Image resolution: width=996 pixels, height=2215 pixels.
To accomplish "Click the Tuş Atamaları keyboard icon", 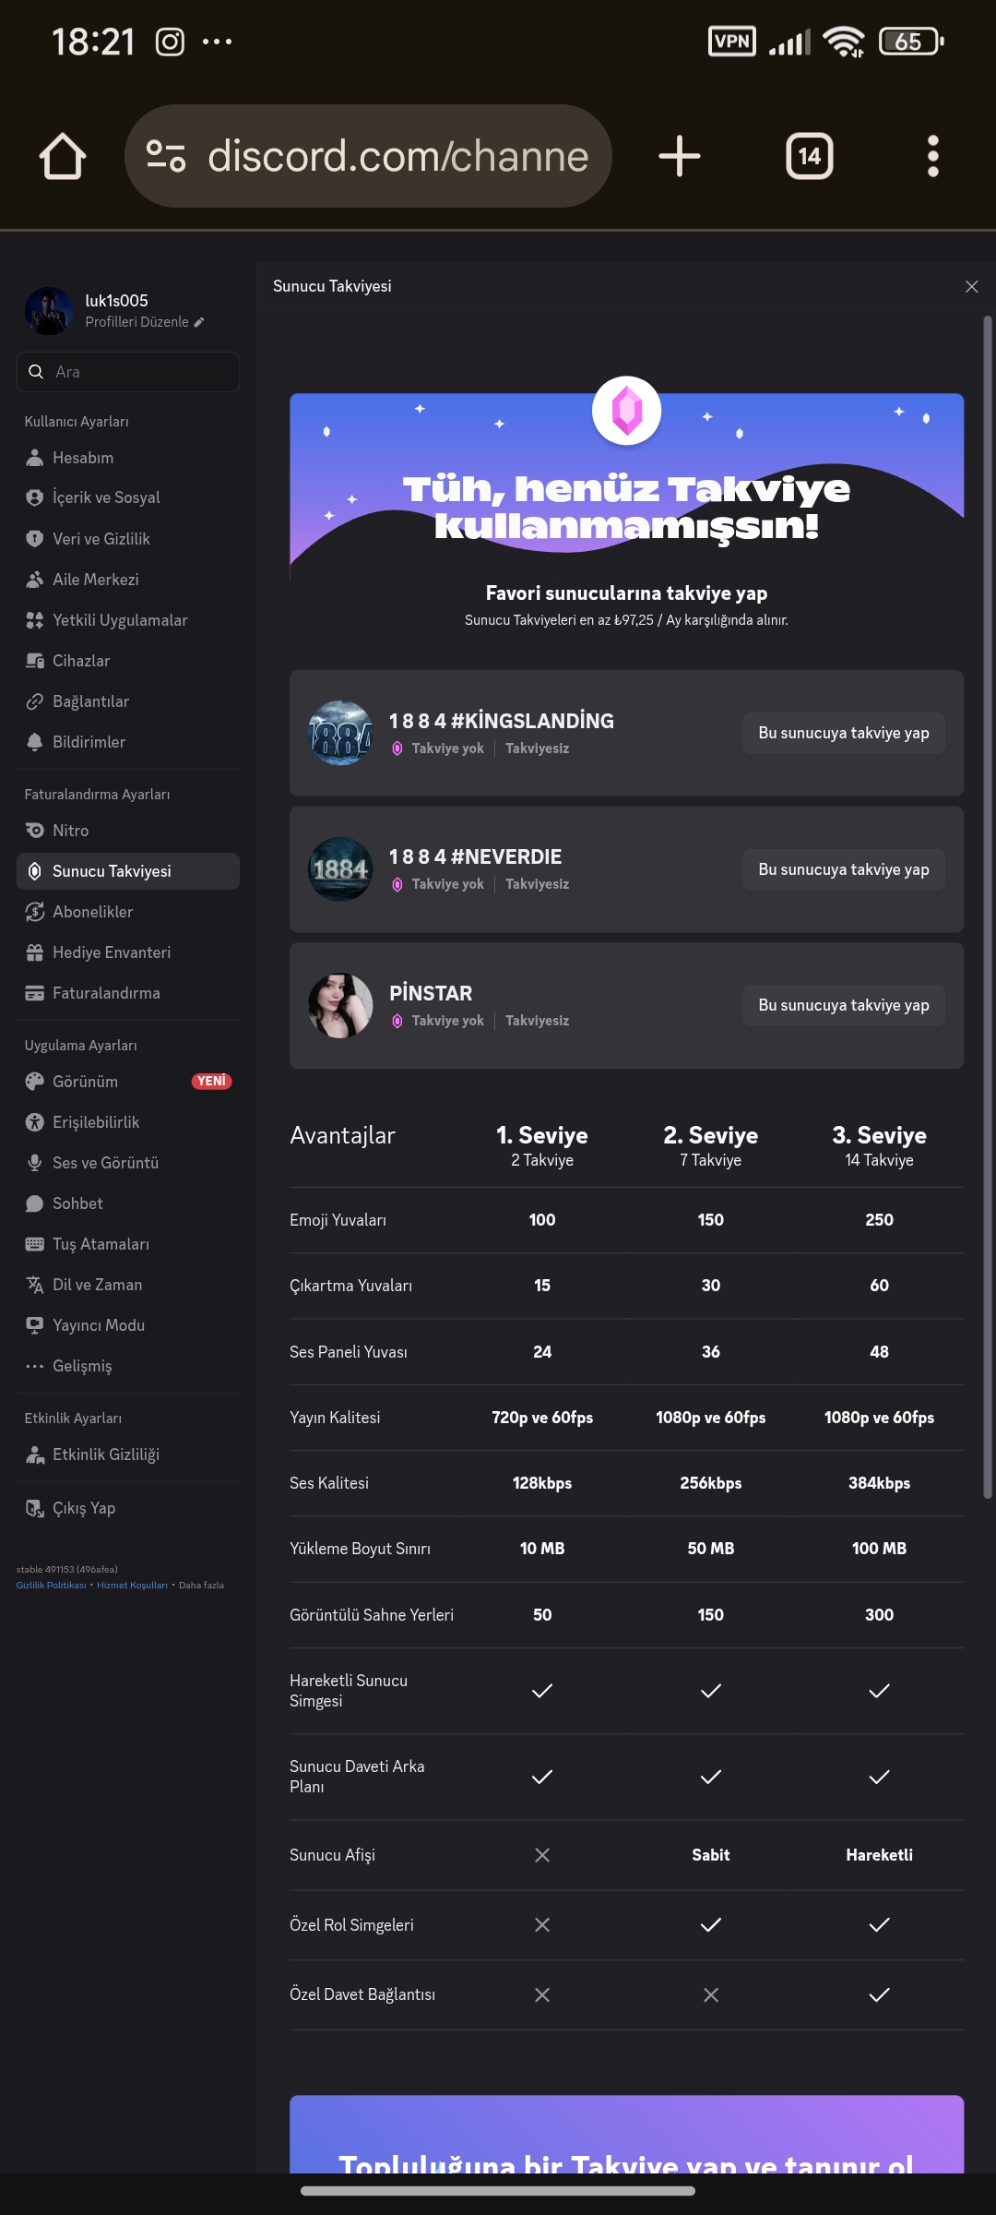I will pos(34,1244).
